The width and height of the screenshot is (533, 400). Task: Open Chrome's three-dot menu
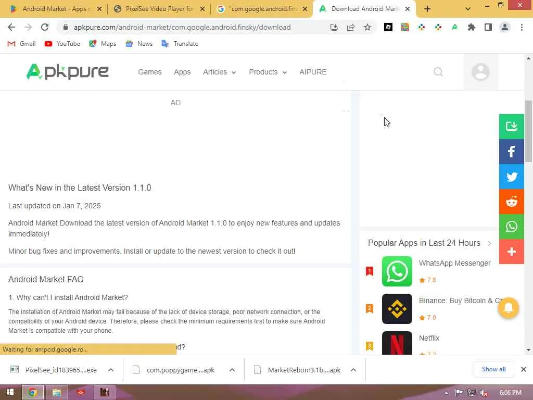[x=522, y=27]
